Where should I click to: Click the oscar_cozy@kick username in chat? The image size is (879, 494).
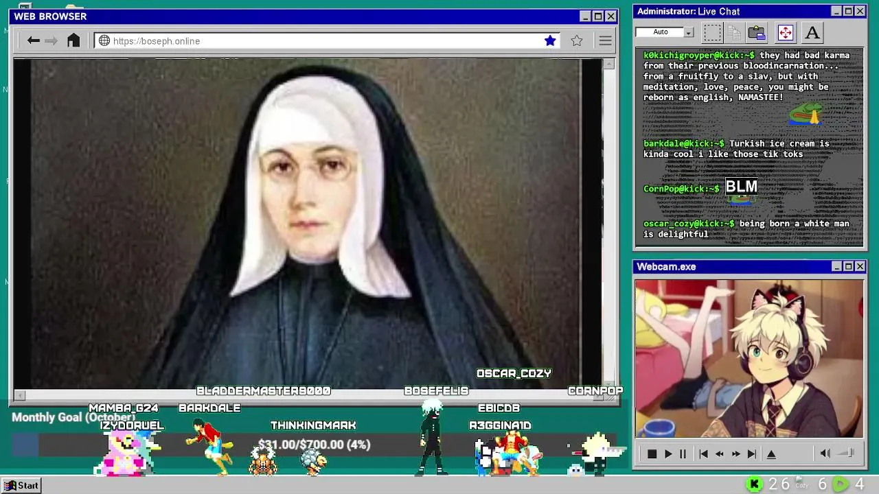pyautogui.click(x=689, y=224)
